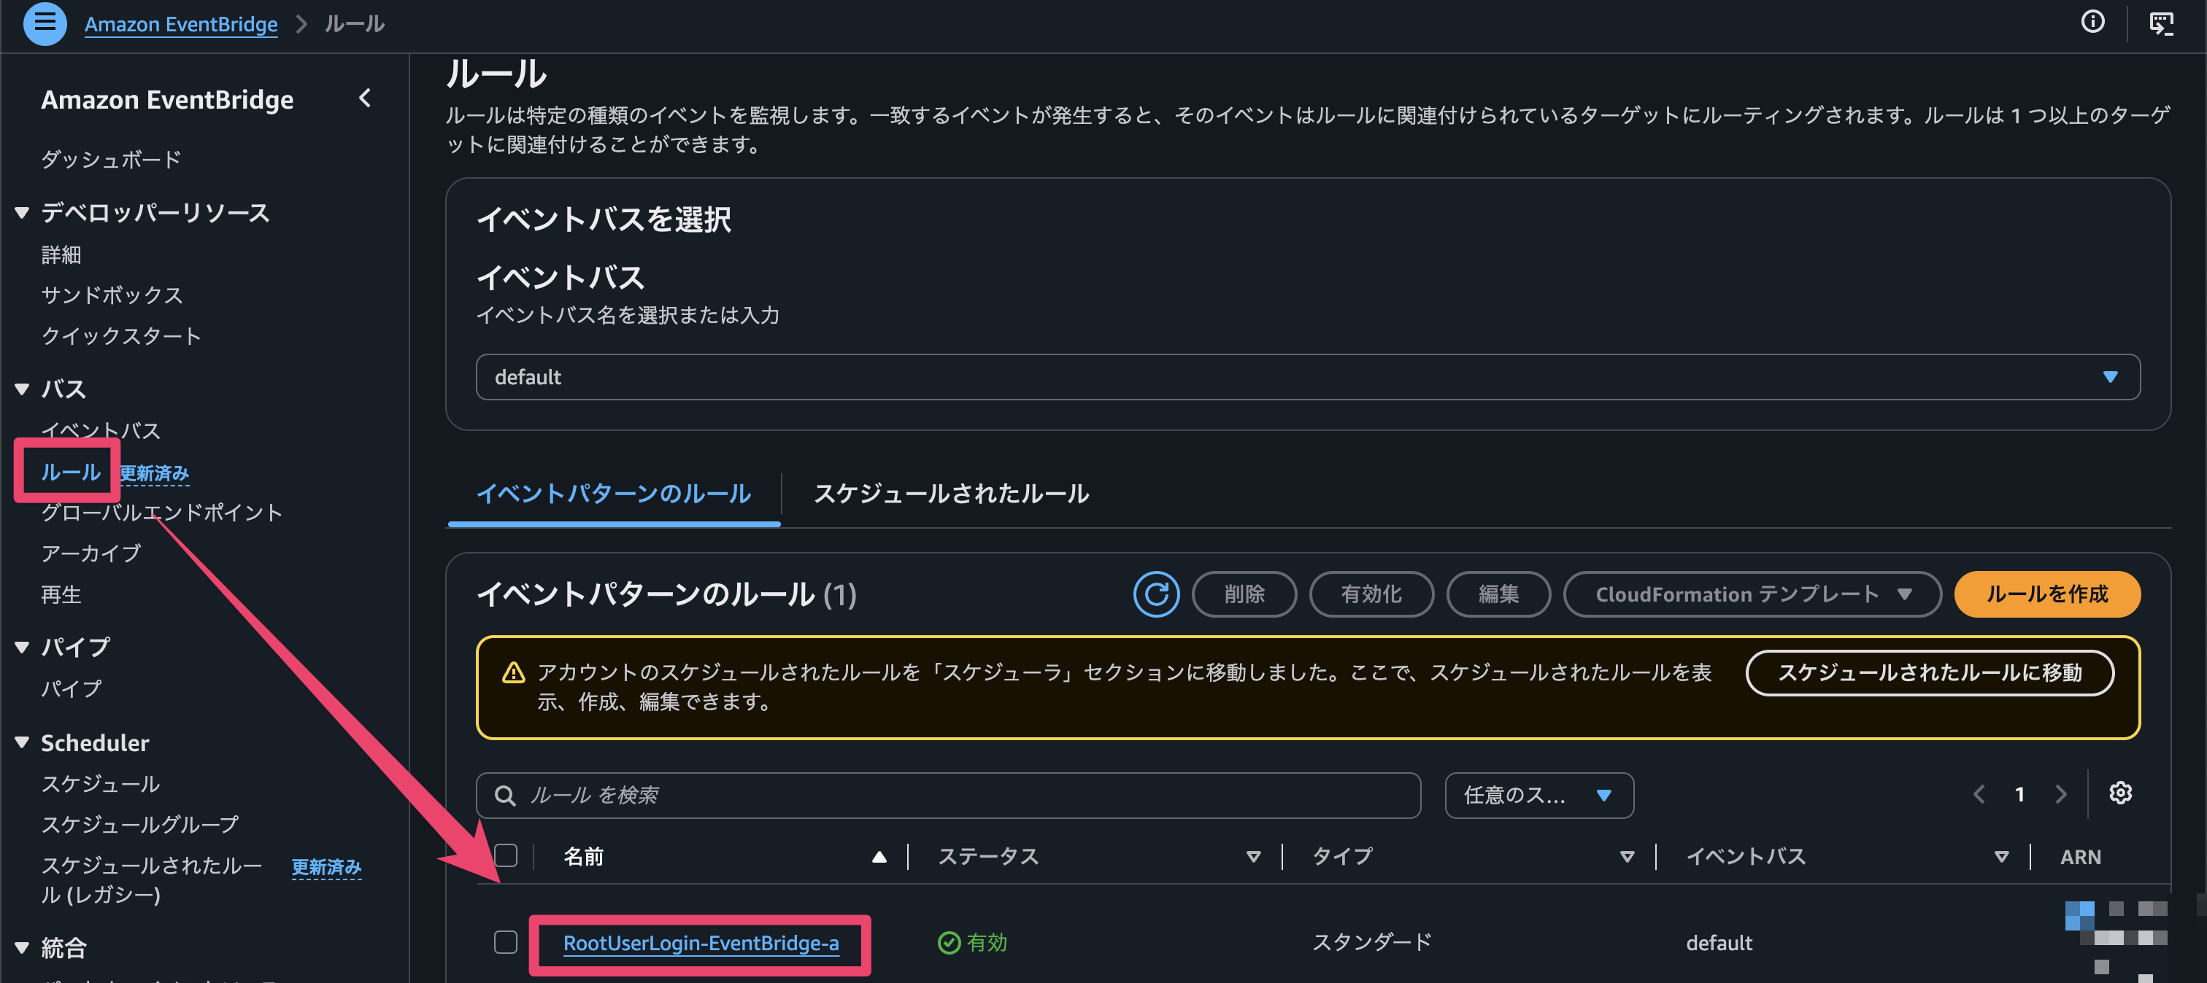Click default event bus cell in rule row
The height and width of the screenshot is (983, 2207).
click(x=1719, y=944)
